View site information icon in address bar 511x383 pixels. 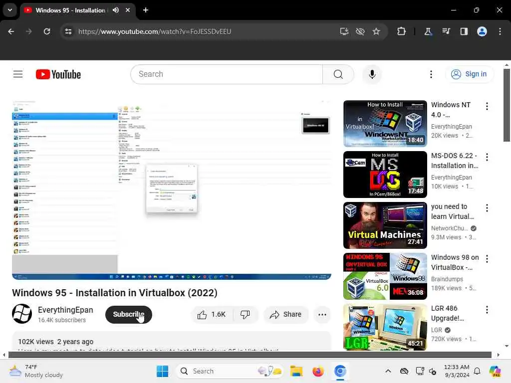pos(68,31)
